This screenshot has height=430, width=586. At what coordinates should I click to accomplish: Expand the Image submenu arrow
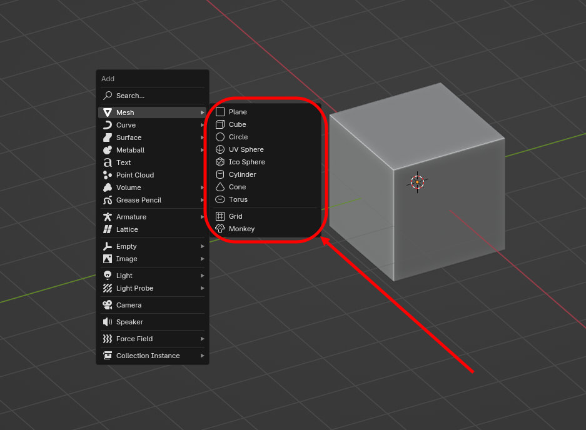point(202,259)
